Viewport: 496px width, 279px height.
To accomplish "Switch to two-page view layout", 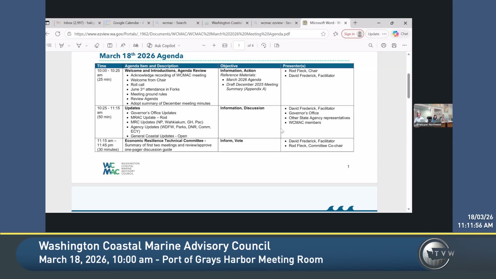I will 276,45.
